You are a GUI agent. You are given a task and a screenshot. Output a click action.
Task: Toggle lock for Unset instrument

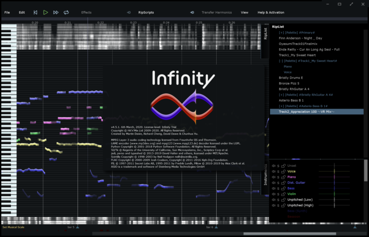(x=283, y=166)
